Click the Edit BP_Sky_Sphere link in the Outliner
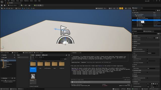Image resolution: width=161 pixels, height=90 pixels. pyautogui.click(x=157, y=26)
